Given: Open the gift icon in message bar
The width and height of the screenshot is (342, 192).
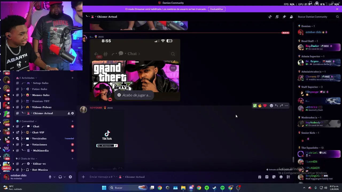Looking at the screenshot, I should (x=259, y=177).
